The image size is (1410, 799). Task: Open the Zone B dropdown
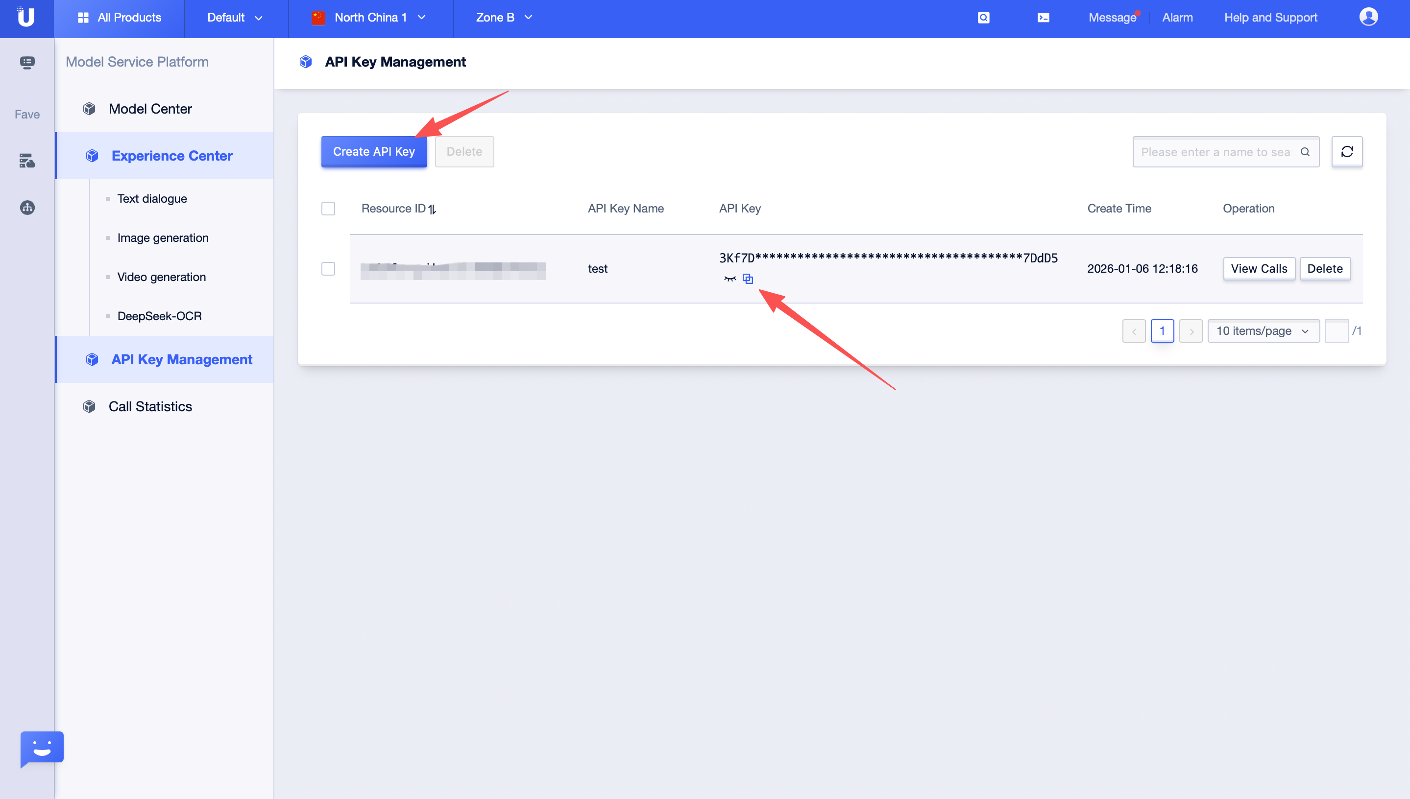[504, 18]
